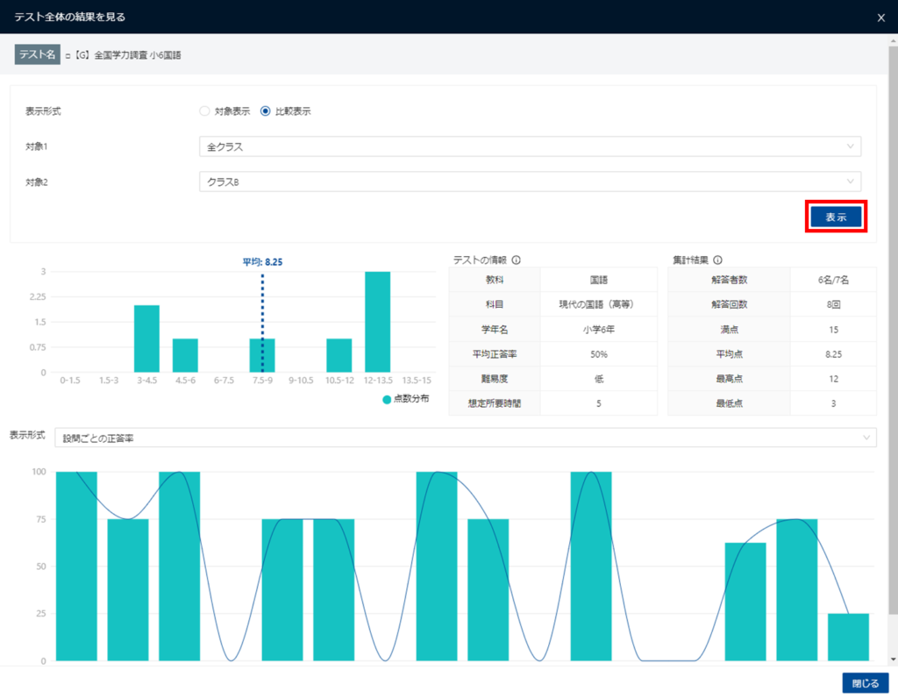Click the scrollbar up arrow
Image resolution: width=898 pixels, height=698 pixels.
893,41
